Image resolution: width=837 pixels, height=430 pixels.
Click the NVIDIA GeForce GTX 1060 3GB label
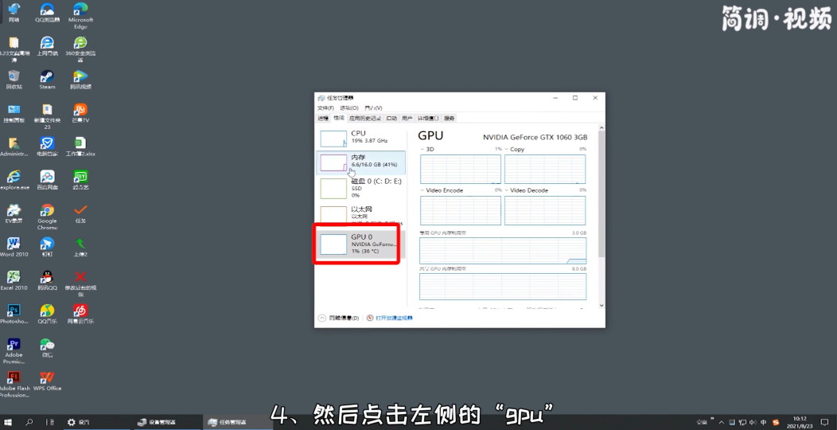click(x=535, y=137)
